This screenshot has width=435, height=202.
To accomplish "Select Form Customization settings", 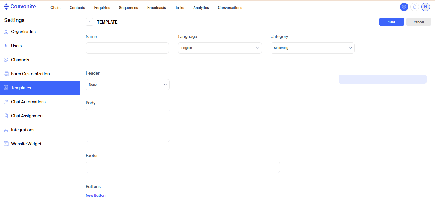I will (x=40, y=74).
